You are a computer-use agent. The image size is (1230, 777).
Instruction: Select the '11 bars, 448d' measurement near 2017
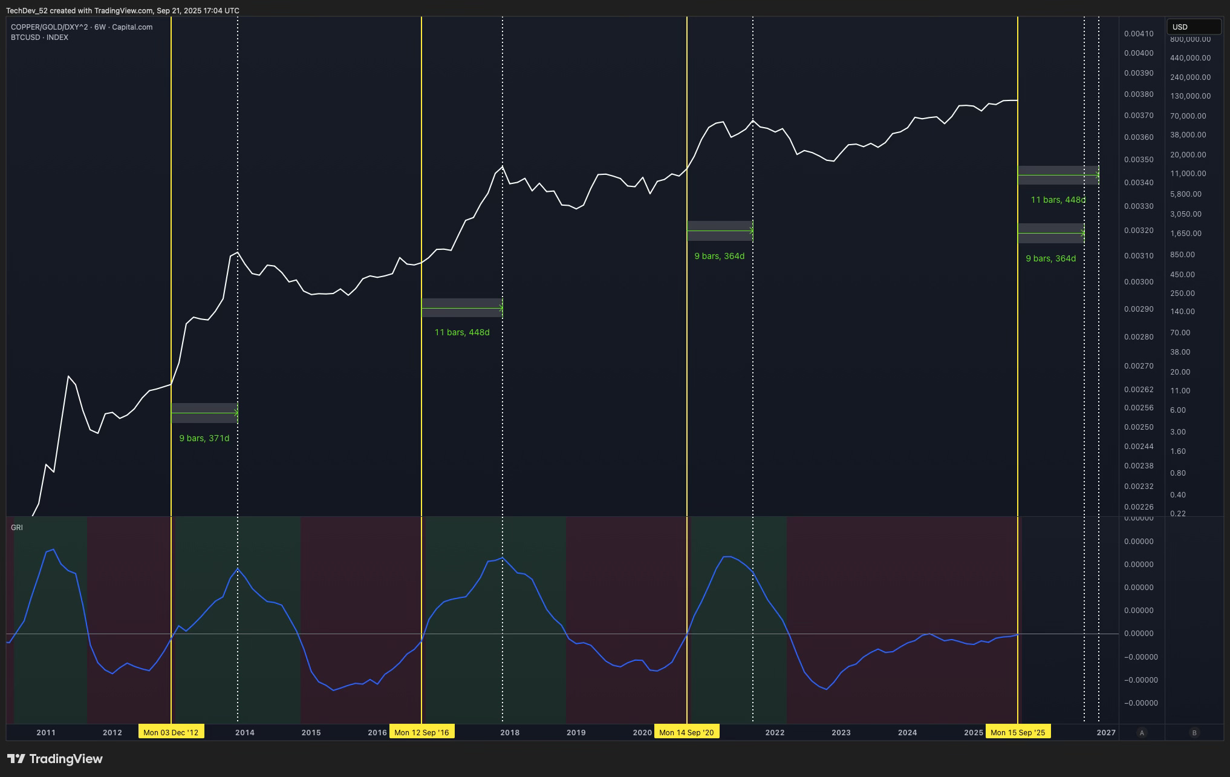(x=462, y=332)
